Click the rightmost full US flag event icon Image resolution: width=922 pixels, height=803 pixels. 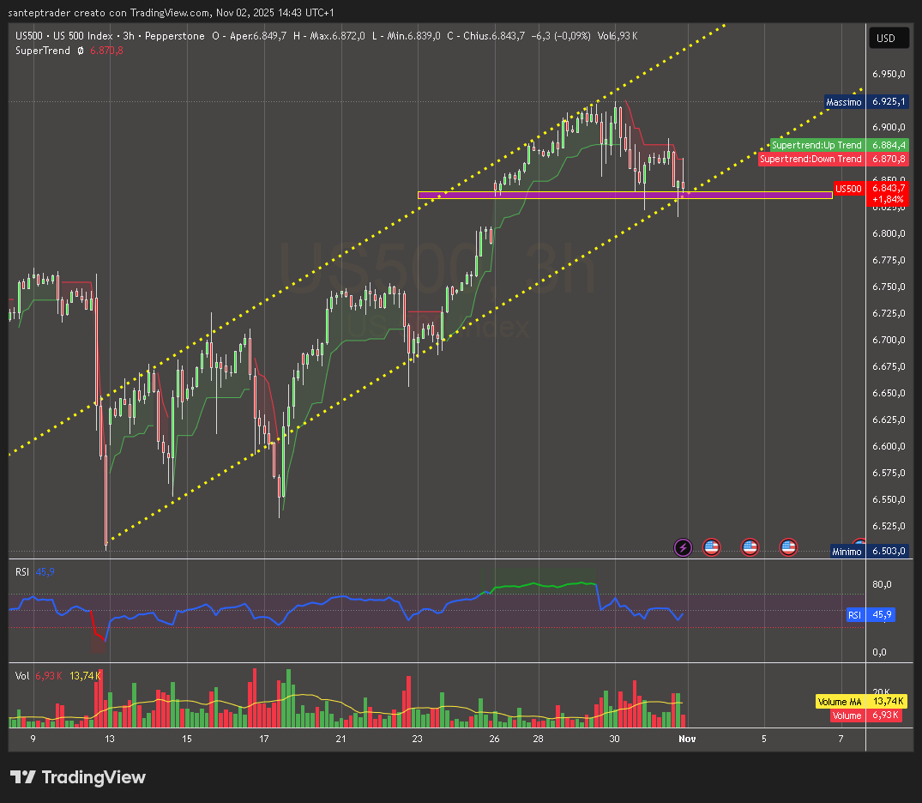788,546
